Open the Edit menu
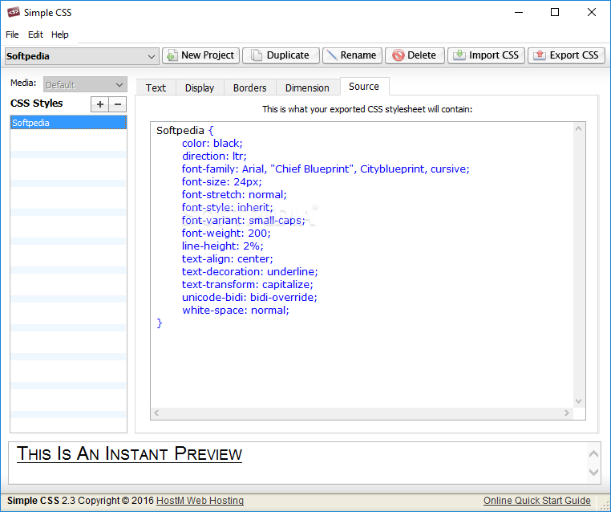 35,35
